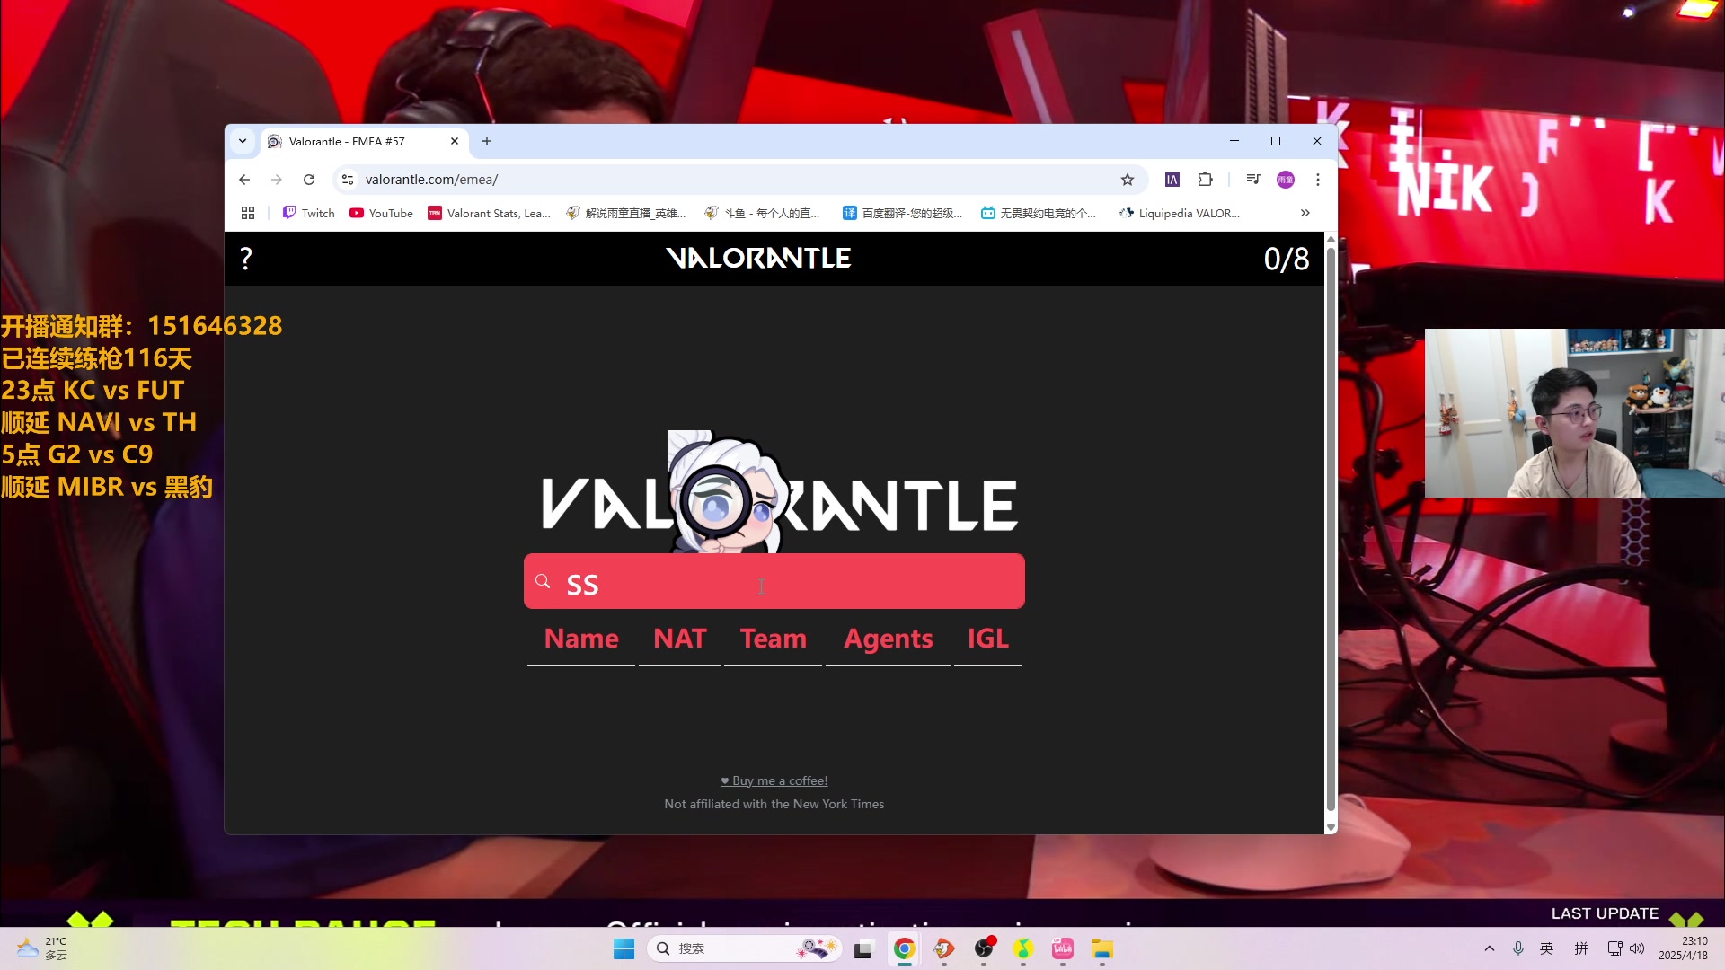Toggle the 拼 IME mode indicator

coord(1581,948)
